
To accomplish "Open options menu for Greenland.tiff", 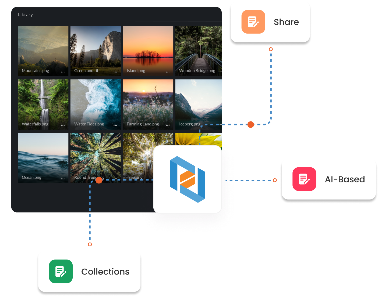I will pos(115,72).
